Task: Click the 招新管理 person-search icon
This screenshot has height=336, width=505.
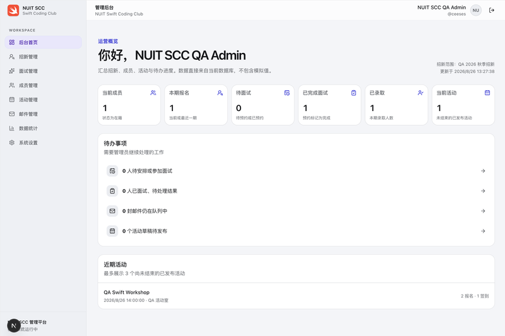Action: click(12, 57)
